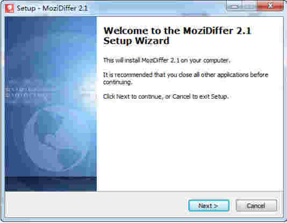Close the setup wizard with the red X
Screen dimensions: 287x223
[x=270, y=6]
